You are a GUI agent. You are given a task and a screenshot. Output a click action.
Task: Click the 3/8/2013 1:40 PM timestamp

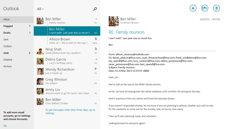[x=210, y=19]
